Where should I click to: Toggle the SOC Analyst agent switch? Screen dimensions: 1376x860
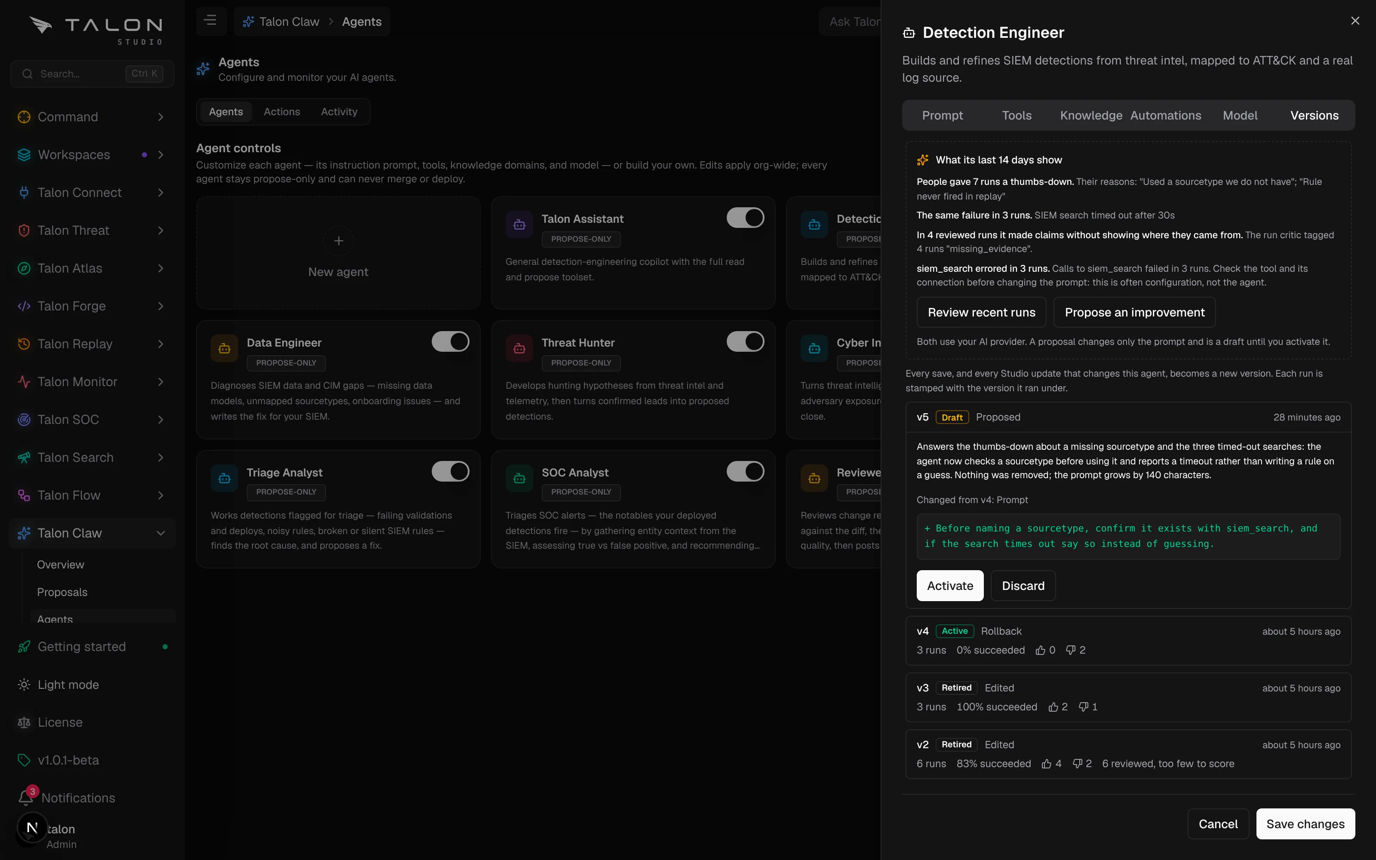[x=746, y=471]
